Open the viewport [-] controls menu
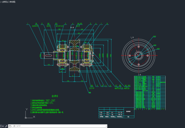 point(1,2)
